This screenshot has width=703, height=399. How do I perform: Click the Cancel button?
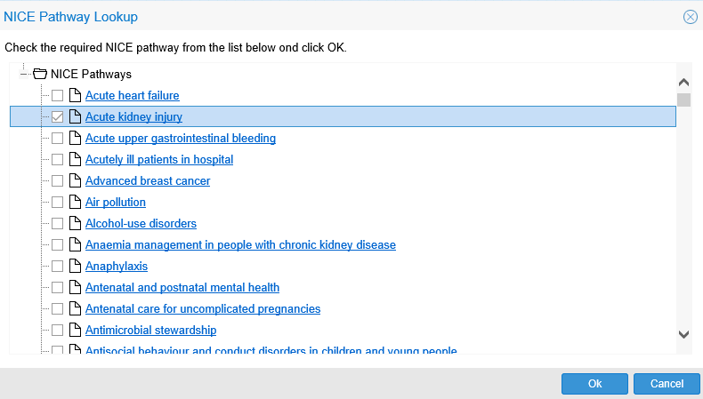(x=667, y=384)
